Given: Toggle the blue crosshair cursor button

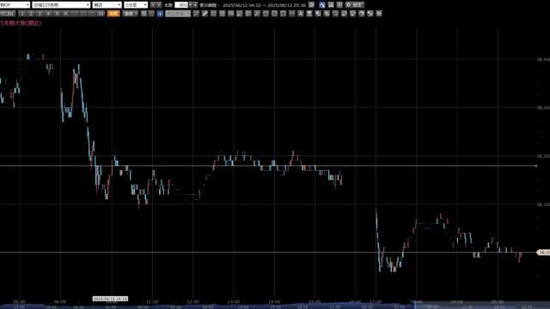Looking at the screenshot, I should (160, 14).
